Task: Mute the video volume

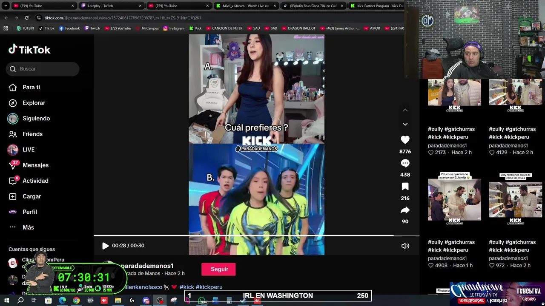Action: pos(405,246)
